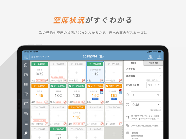Switch to the 席情報 tab
Screen dimensions: 186x139
[x=134, y=63]
